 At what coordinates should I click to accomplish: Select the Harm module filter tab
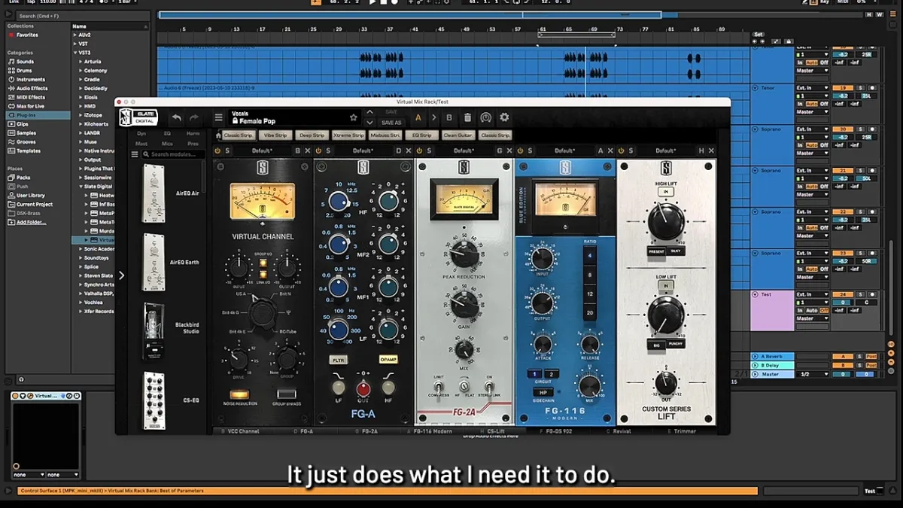(193, 133)
